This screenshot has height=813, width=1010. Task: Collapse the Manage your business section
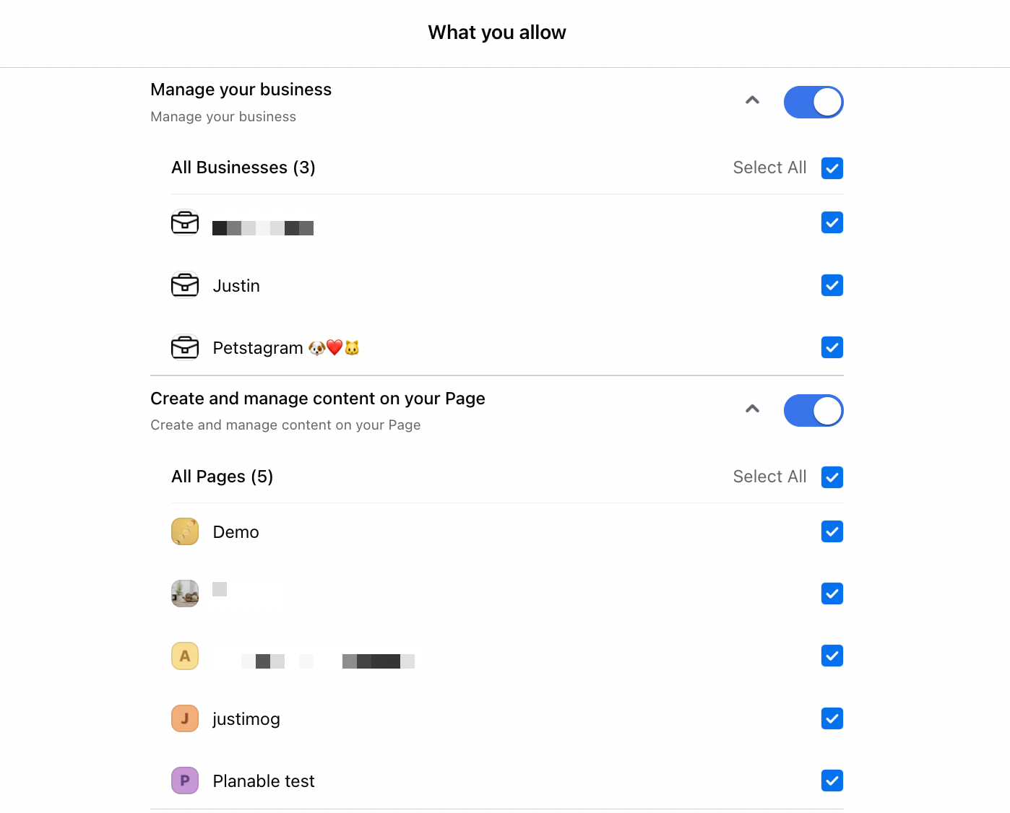point(752,100)
